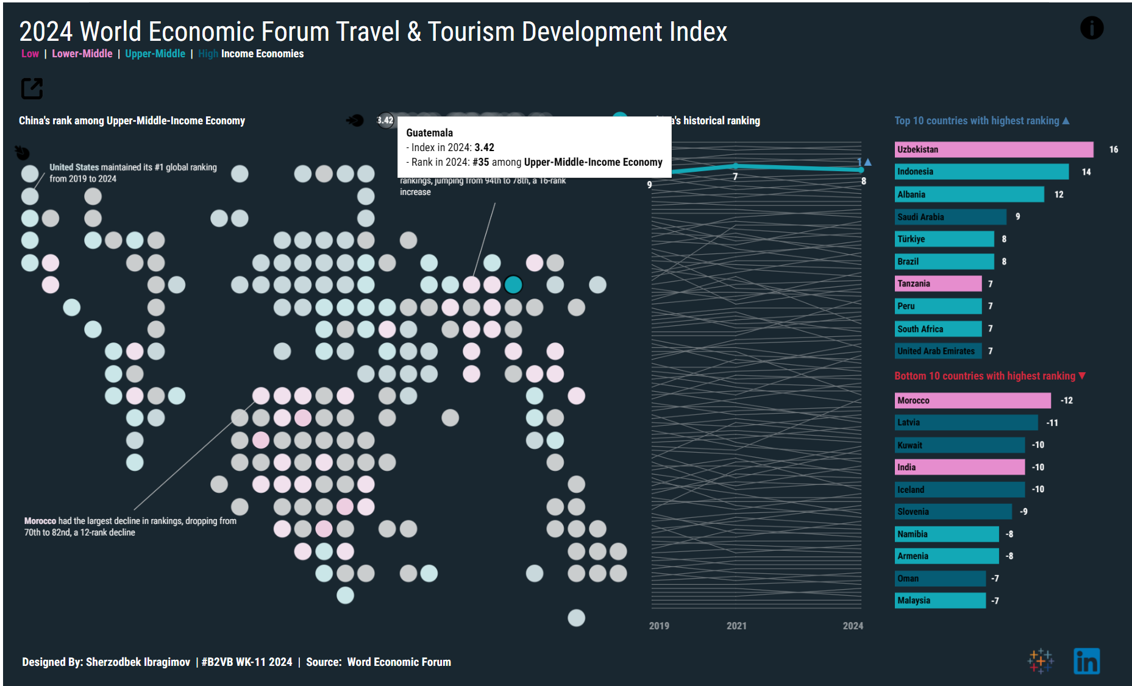Viewport: 1132px width, 686px height.
Task: Select the Indonesia bar
Action: pyautogui.click(x=981, y=172)
